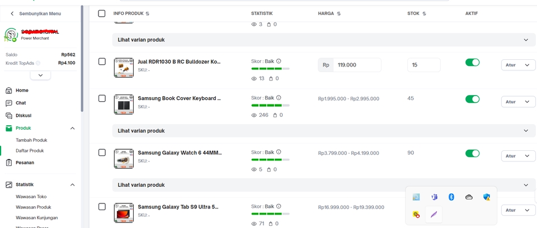Expand the balance details chevron button
Viewport: 537px width, 228px height.
pyautogui.click(x=40, y=75)
